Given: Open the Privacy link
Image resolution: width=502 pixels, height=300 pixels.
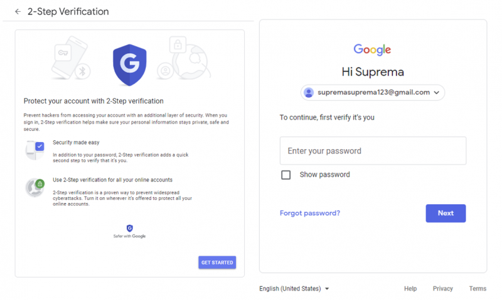Looking at the screenshot, I should [443, 289].
